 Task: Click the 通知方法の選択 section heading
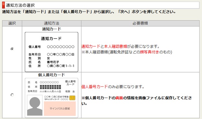(20, 5)
